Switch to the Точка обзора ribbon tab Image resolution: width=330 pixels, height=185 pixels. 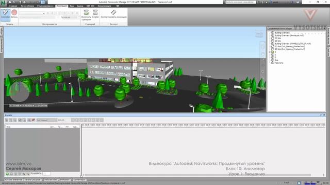27,6
